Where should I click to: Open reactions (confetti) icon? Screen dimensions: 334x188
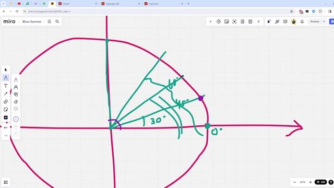[277, 21]
